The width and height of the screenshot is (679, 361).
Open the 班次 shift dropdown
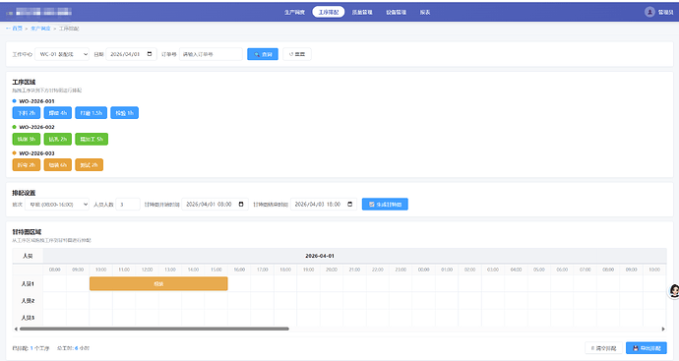[x=57, y=205]
